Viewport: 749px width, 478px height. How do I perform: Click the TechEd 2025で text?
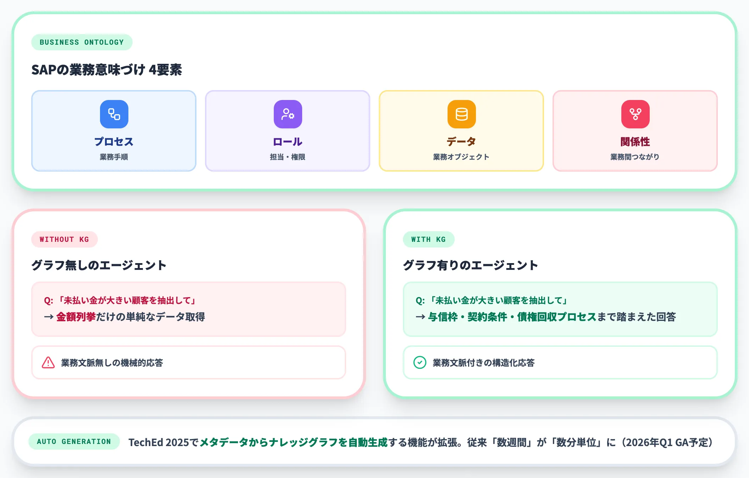163,442
